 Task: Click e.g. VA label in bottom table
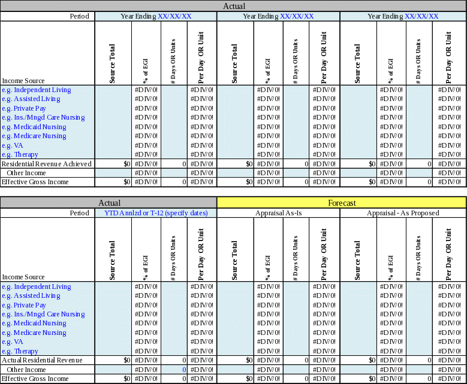14,342
